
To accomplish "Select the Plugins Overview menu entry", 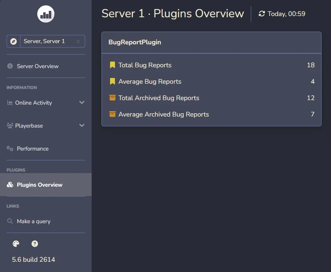I will pos(40,185).
